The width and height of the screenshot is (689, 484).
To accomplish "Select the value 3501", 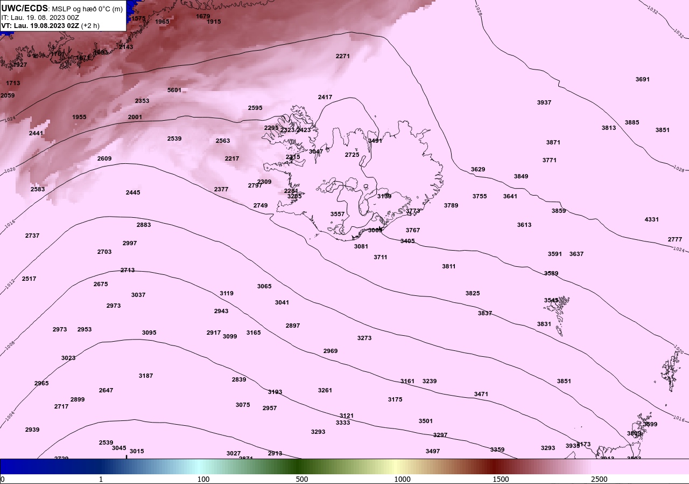I will tap(426, 421).
